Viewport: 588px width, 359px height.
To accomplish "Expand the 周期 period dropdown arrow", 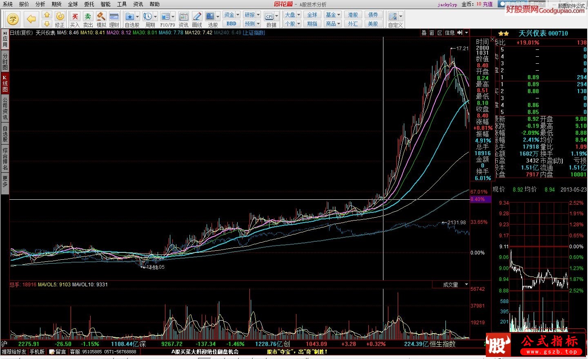I will point(155,17).
